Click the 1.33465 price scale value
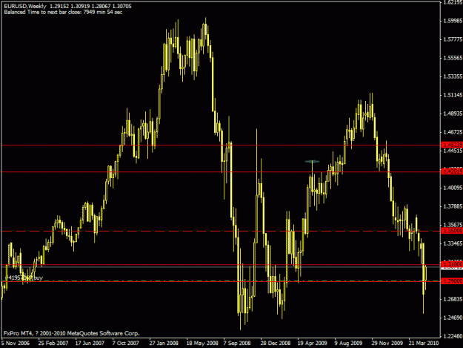The width and height of the screenshot is (463, 348). point(453,243)
